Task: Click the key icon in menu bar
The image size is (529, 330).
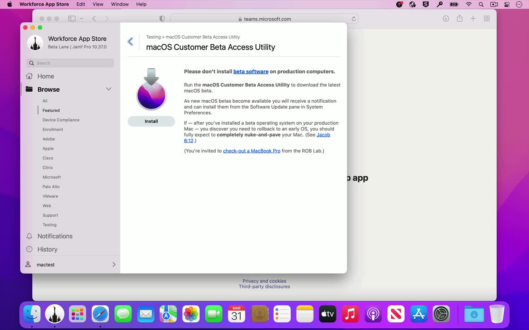Action: tap(440, 4)
